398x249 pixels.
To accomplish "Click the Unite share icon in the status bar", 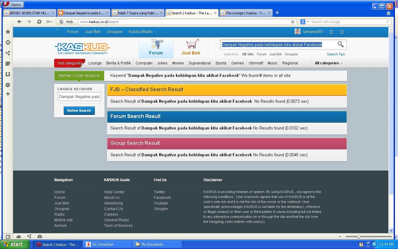I will pos(29,237).
